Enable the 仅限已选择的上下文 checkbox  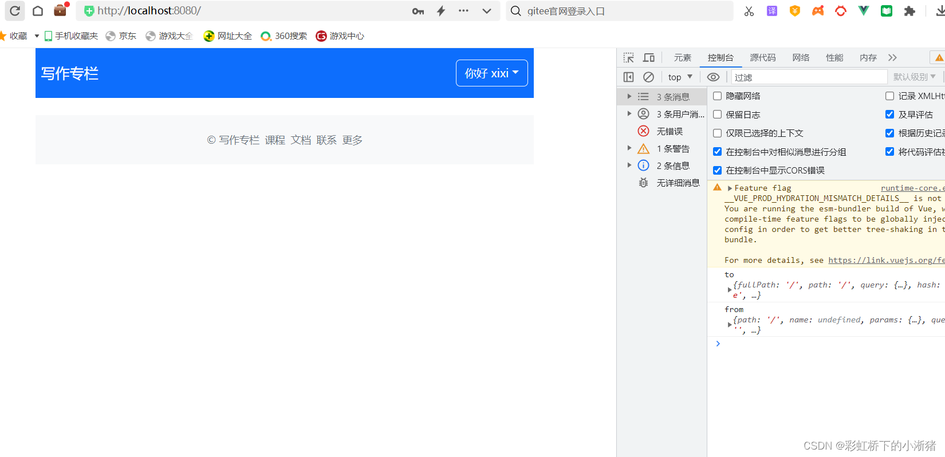pos(717,133)
